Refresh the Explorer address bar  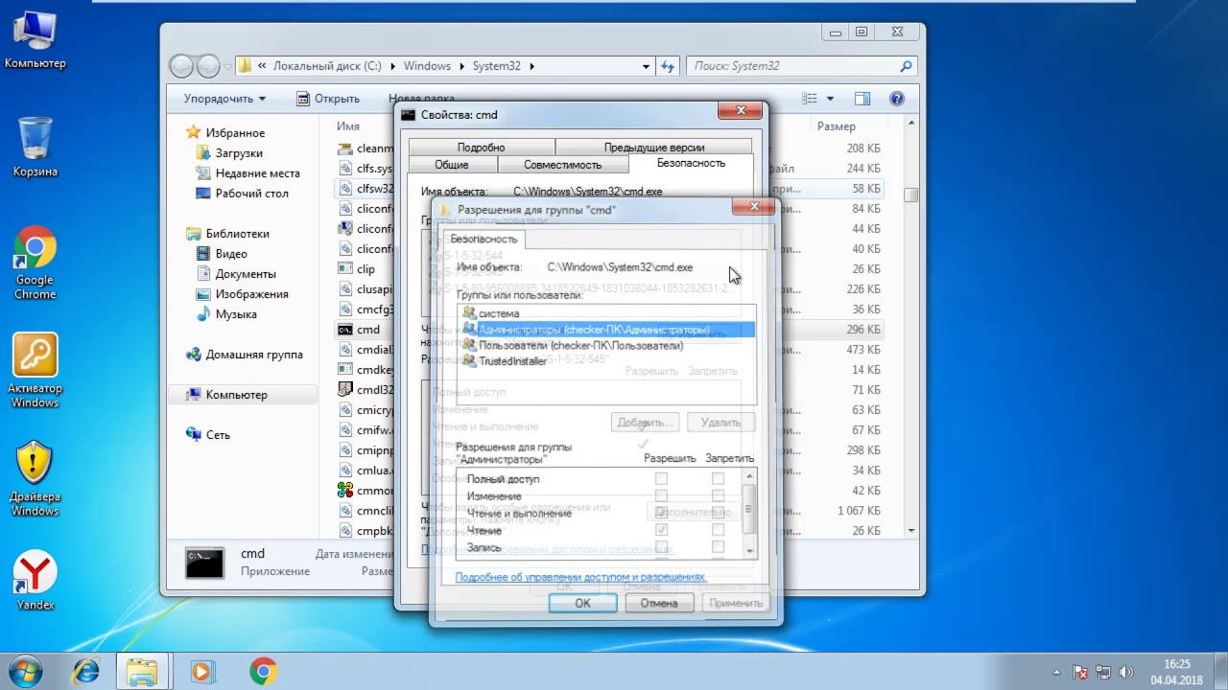coord(669,66)
